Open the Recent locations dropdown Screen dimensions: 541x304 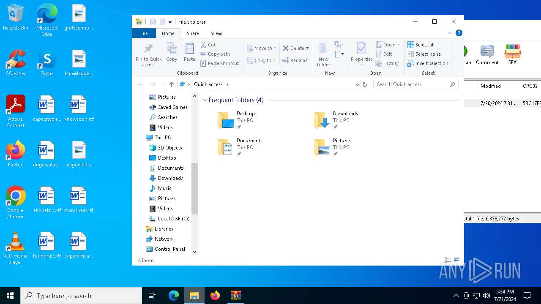[163, 84]
